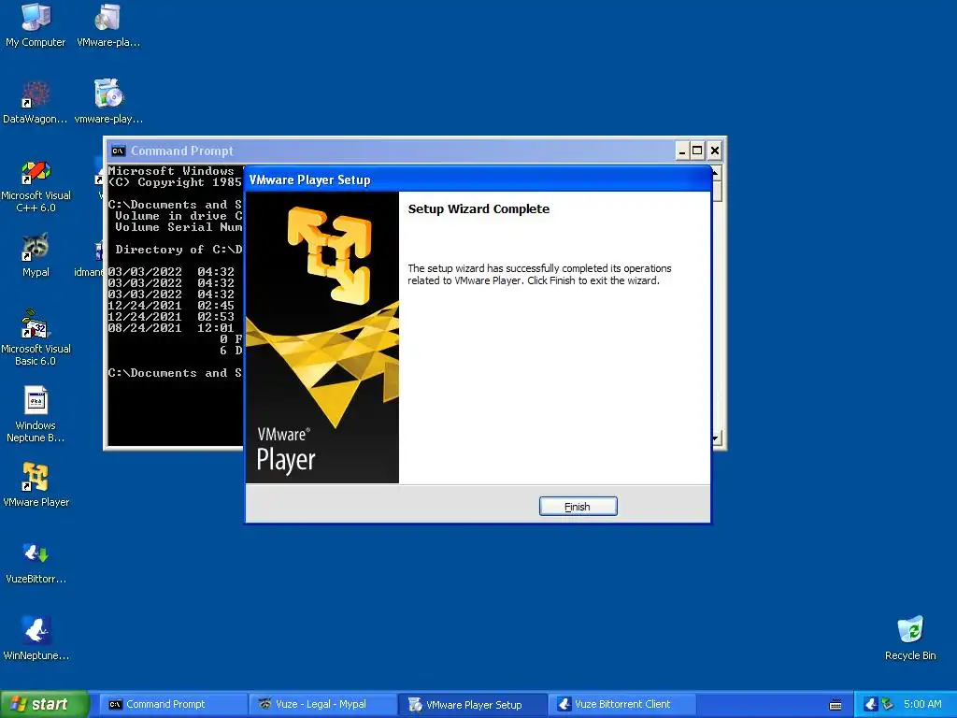The width and height of the screenshot is (957, 718).
Task: Switch to Vuze Bittorrent Client taskbar button
Action: 621,704
